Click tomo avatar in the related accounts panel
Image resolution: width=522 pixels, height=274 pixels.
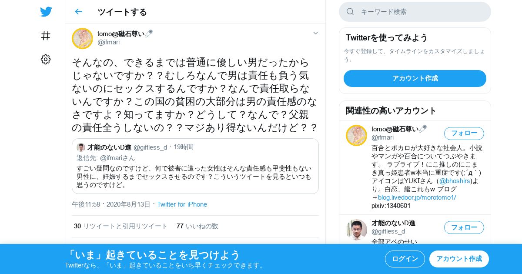coord(356,135)
